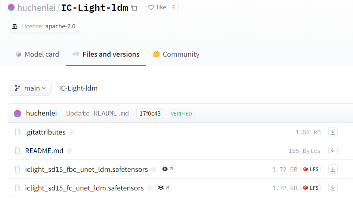This screenshot has height=202, width=353.
Task: Download iclight_sd15_fc_unet_ldm.safetensors
Action: (333, 188)
